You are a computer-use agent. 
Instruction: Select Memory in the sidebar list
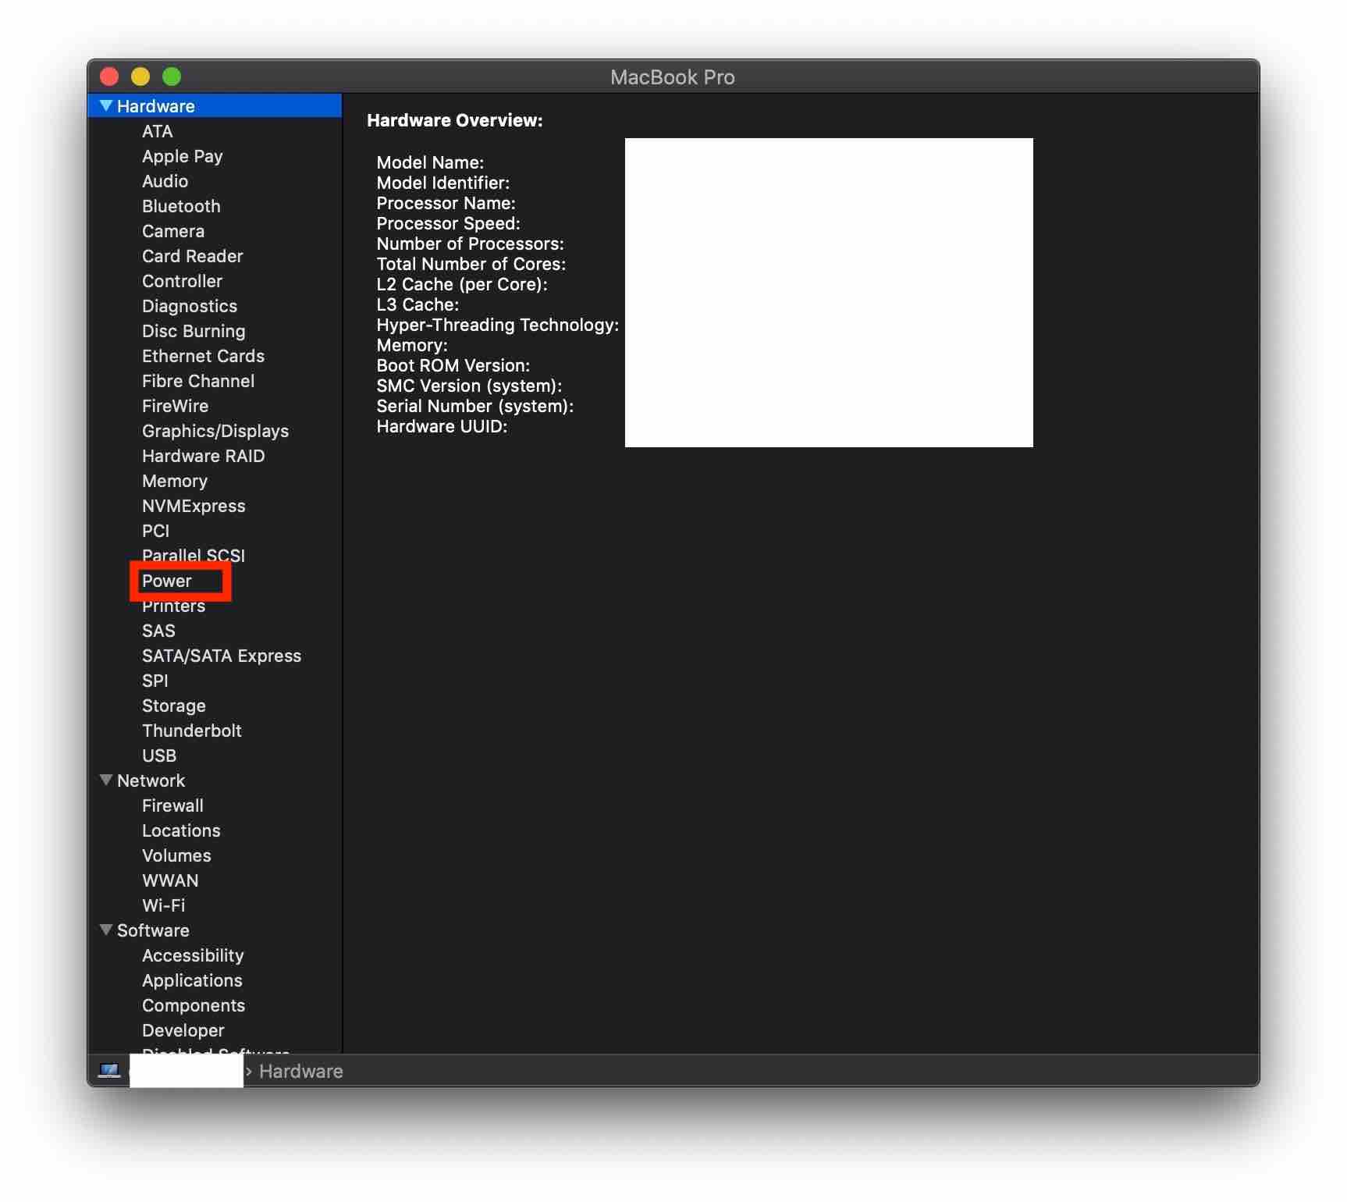[x=175, y=481]
